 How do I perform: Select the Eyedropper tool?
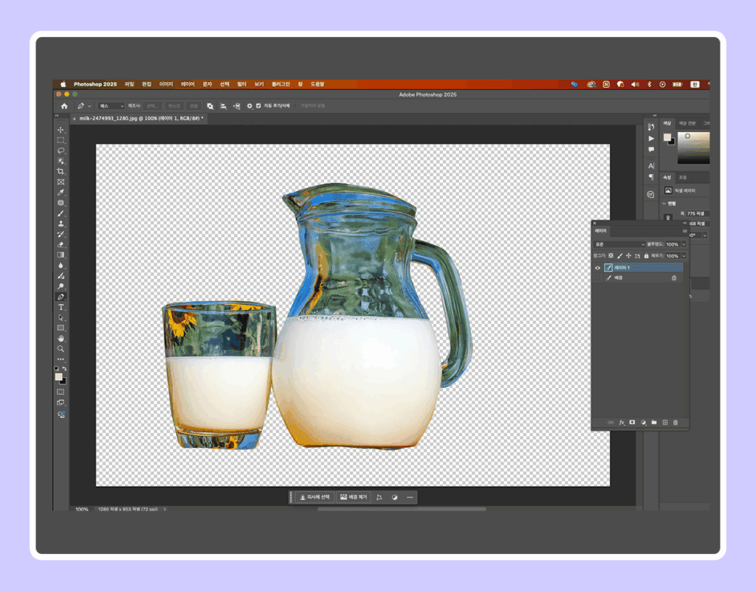point(61,193)
